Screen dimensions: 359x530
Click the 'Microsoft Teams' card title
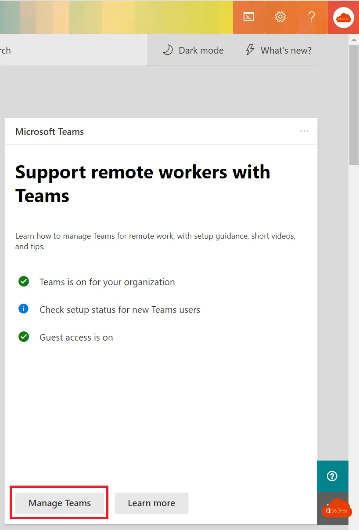point(50,132)
